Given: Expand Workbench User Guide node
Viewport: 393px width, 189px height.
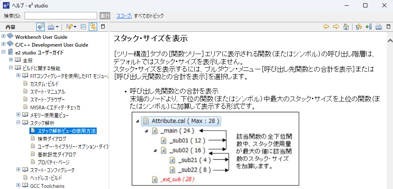Looking at the screenshot, I should tap(3, 37).
